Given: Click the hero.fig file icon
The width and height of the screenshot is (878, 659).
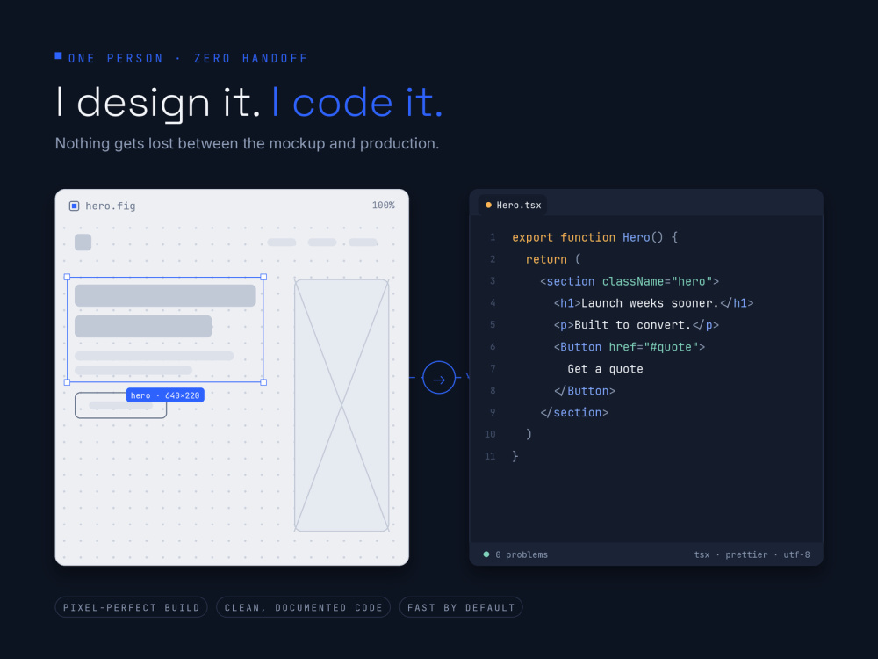Looking at the screenshot, I should 74,206.
